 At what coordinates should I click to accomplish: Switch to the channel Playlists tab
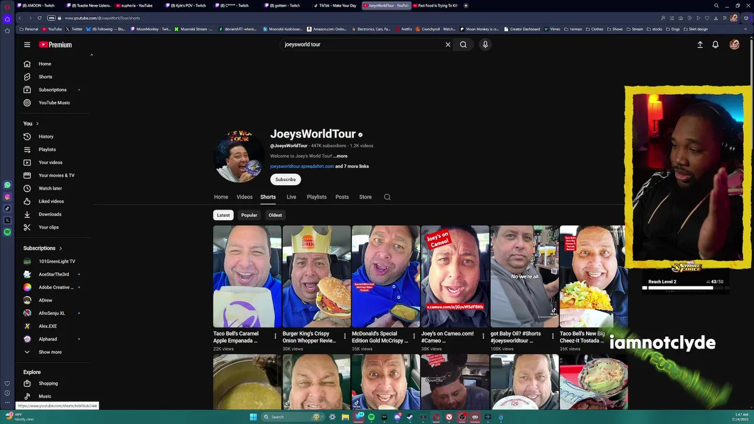316,197
